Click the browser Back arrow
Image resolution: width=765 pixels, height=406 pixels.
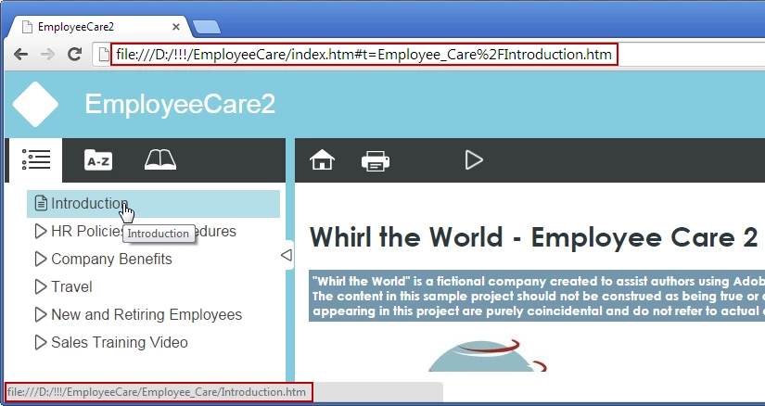coord(20,54)
